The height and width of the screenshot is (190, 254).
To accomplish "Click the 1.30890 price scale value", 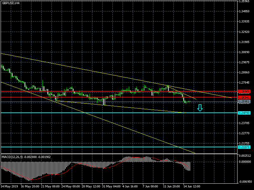I will 245,52.
